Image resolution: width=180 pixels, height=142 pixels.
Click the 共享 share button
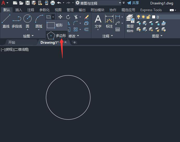click(133, 3)
